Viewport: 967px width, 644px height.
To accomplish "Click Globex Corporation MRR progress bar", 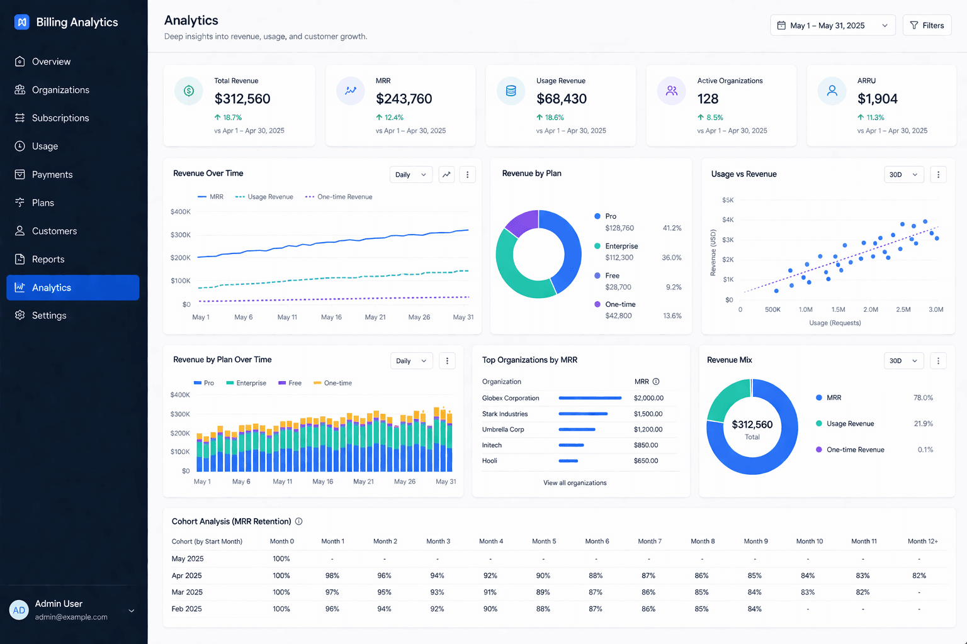I will click(x=590, y=398).
